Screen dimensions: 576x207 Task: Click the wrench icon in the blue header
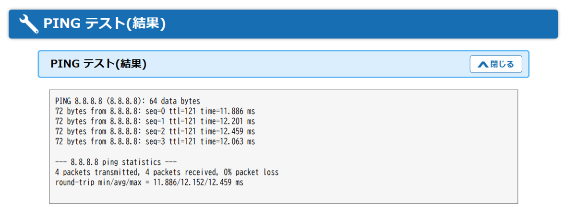coord(29,23)
